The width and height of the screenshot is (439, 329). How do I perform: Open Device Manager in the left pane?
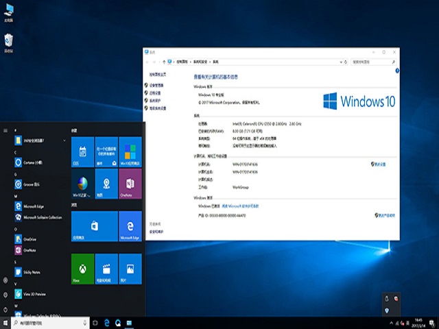[x=157, y=86]
